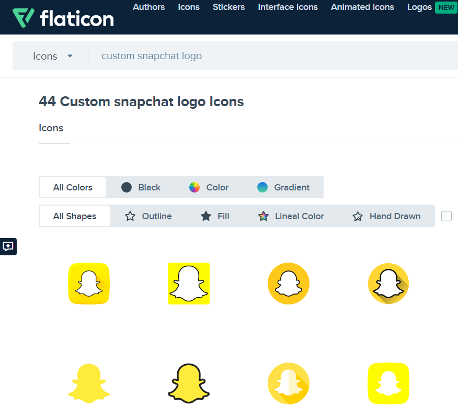The width and height of the screenshot is (458, 418).
Task: Open the circle Snapchat icon with long shadow
Action: click(x=388, y=284)
